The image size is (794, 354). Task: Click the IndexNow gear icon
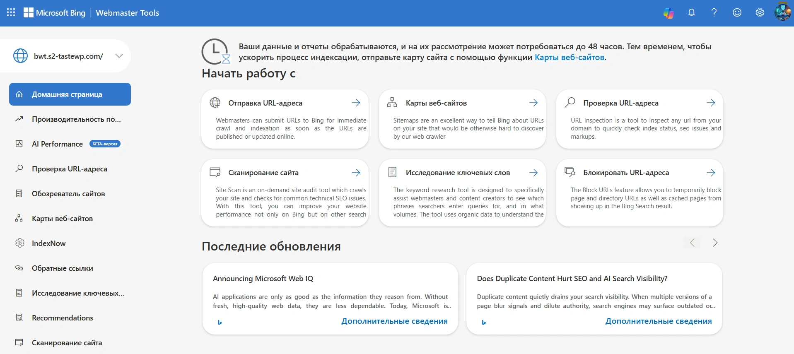pos(19,243)
